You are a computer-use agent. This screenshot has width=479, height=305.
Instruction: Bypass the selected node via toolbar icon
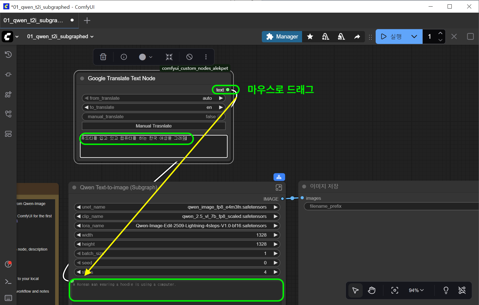point(189,57)
